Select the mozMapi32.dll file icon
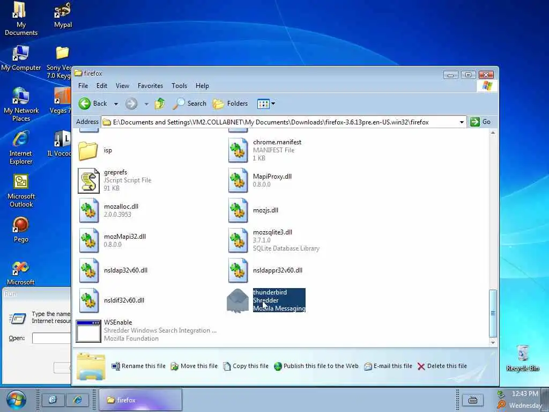This screenshot has height=412, width=549. coord(88,240)
